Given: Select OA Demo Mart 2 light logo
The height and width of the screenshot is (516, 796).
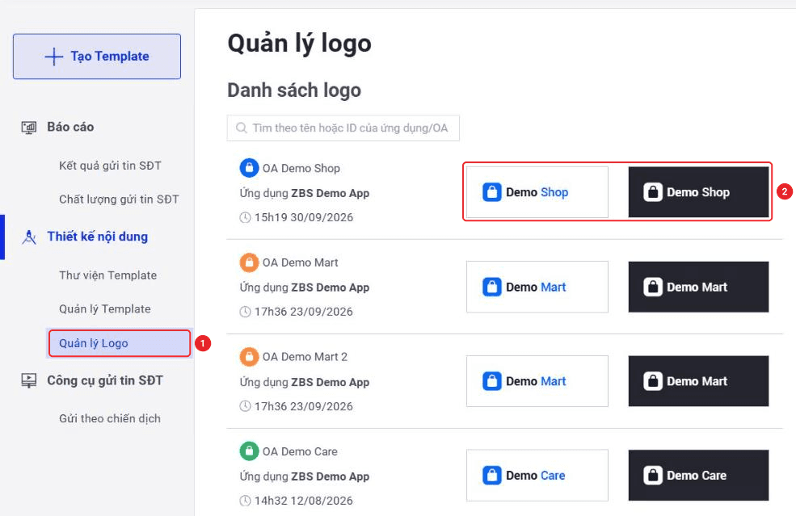Looking at the screenshot, I should (537, 381).
